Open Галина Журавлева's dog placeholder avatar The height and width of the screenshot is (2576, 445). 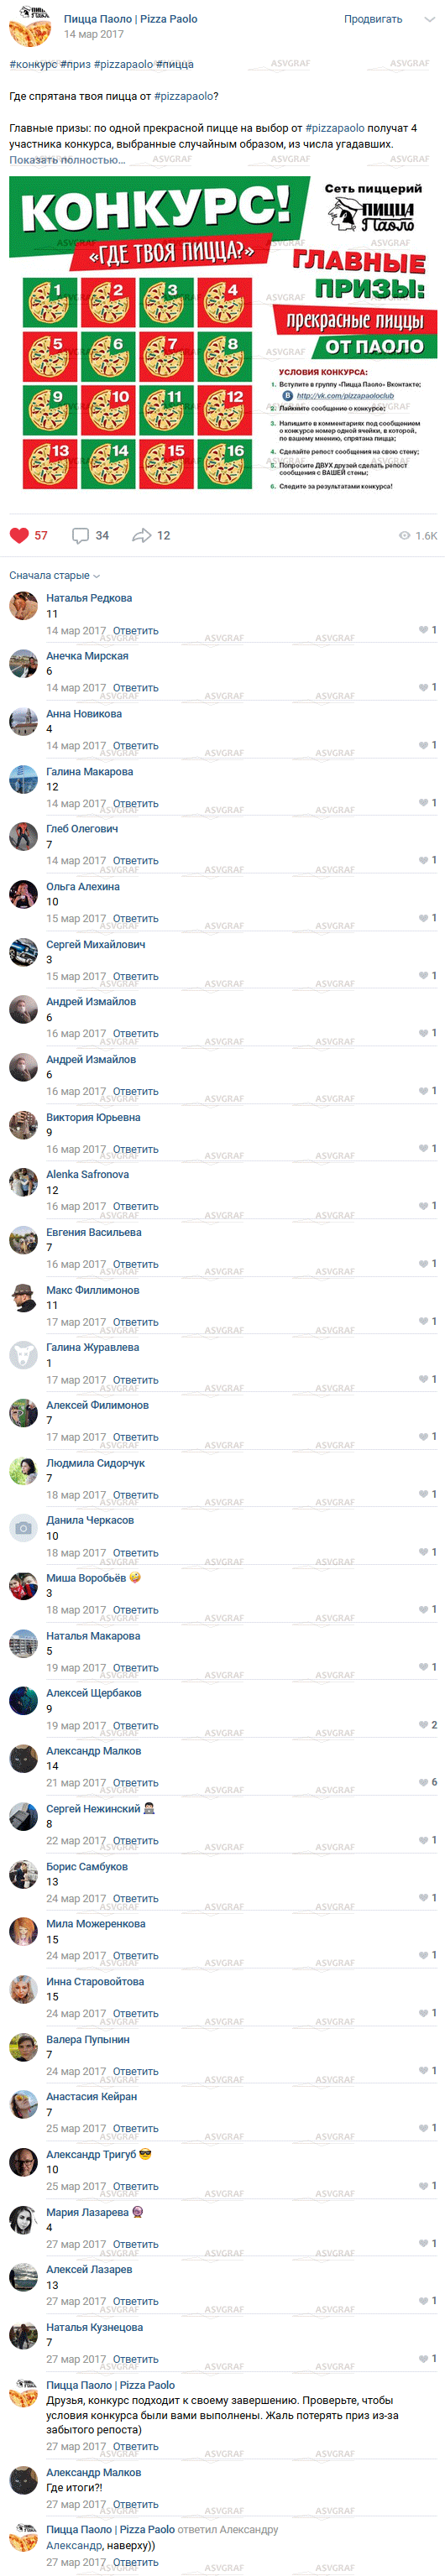(x=23, y=1355)
